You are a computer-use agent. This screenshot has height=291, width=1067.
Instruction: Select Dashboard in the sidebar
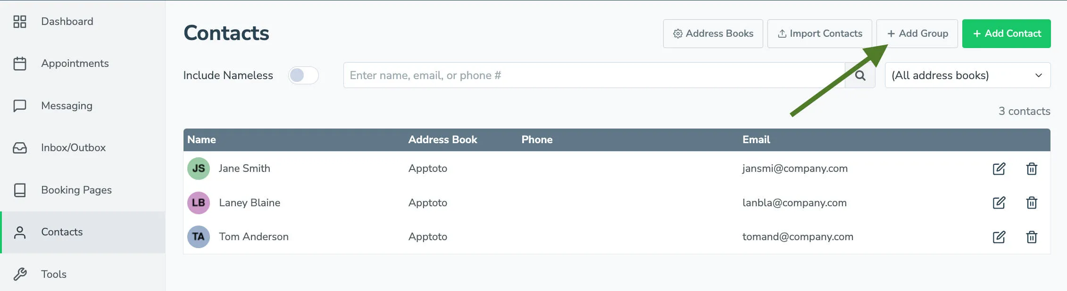pos(67,21)
